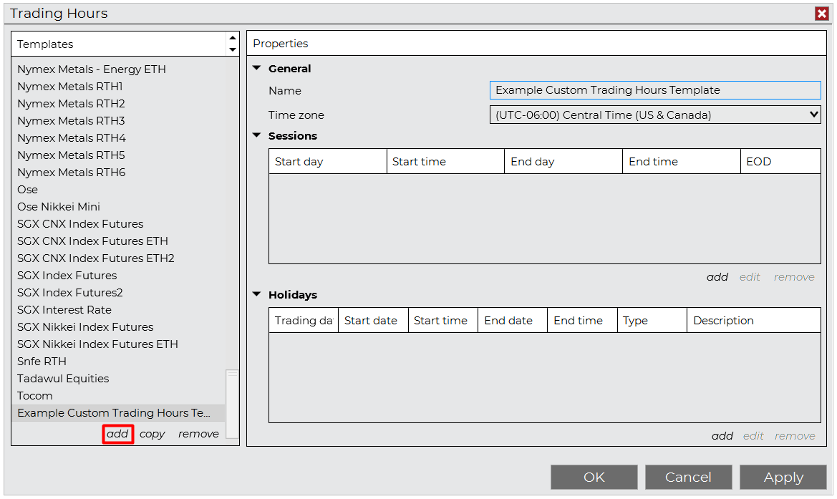Viewport: 837px width, 499px height.
Task: Click the EOD column header
Action: coord(780,161)
